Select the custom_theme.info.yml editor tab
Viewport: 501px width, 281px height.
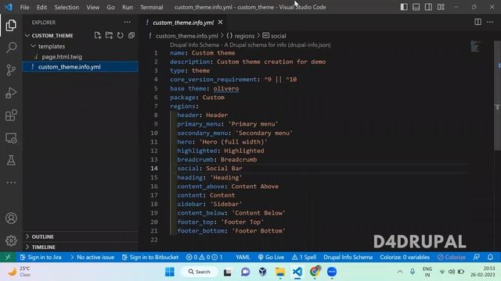tap(182, 23)
